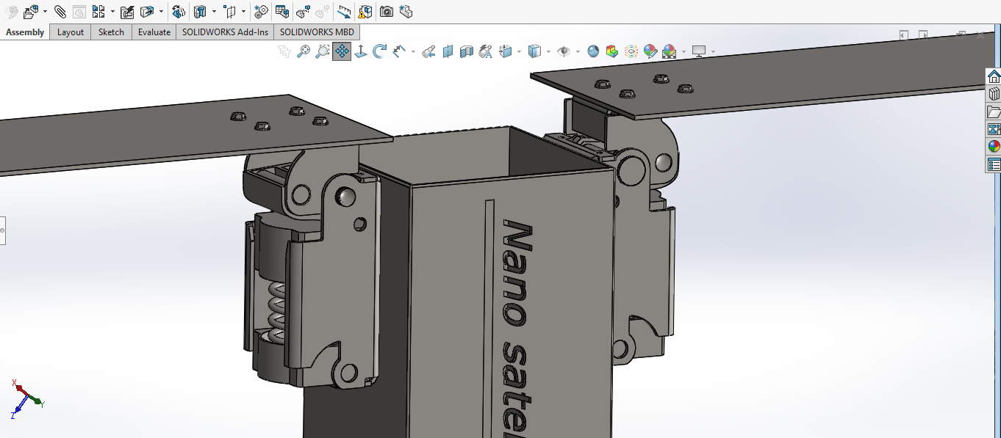1001x438 pixels.
Task: Select the Rotate View tool
Action: pos(380,51)
